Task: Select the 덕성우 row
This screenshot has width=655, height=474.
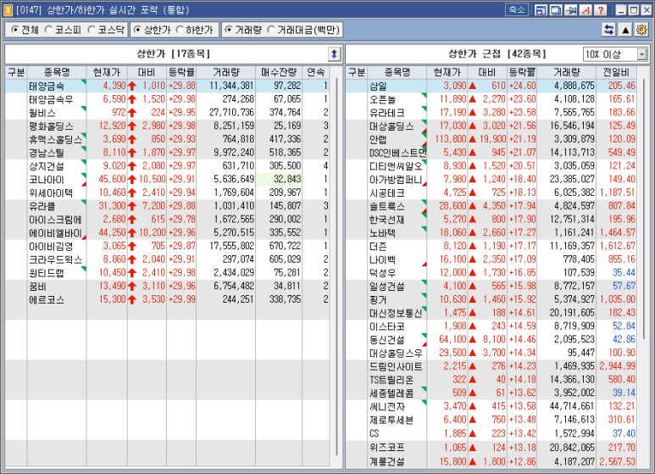Action: pyautogui.click(x=491, y=273)
